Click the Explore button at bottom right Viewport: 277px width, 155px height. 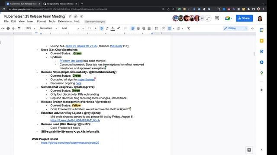click(x=249, y=150)
